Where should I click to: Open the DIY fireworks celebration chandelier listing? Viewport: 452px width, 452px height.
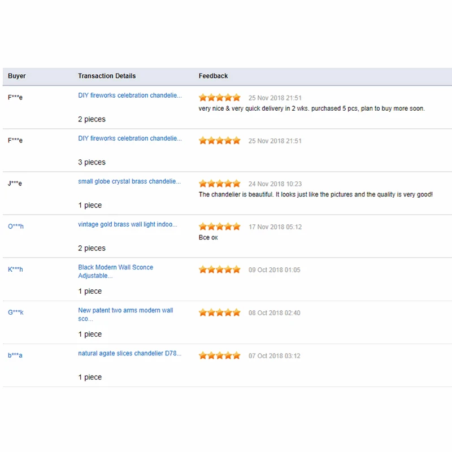pyautogui.click(x=129, y=95)
